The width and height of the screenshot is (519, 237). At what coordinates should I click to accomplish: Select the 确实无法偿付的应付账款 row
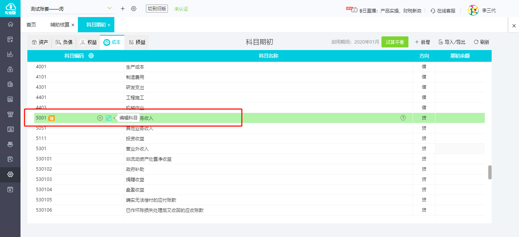[x=259, y=200]
